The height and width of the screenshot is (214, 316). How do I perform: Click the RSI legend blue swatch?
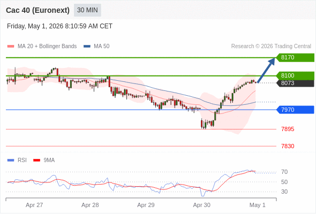[11, 160]
